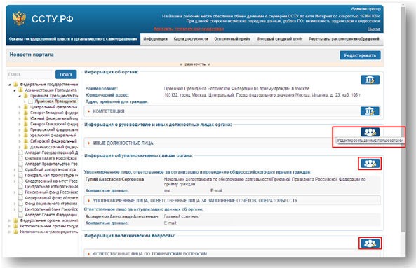The width and height of the screenshot is (416, 268).
Task: Open the 'Итоговый сводный отчёт' tab
Action: point(279,39)
